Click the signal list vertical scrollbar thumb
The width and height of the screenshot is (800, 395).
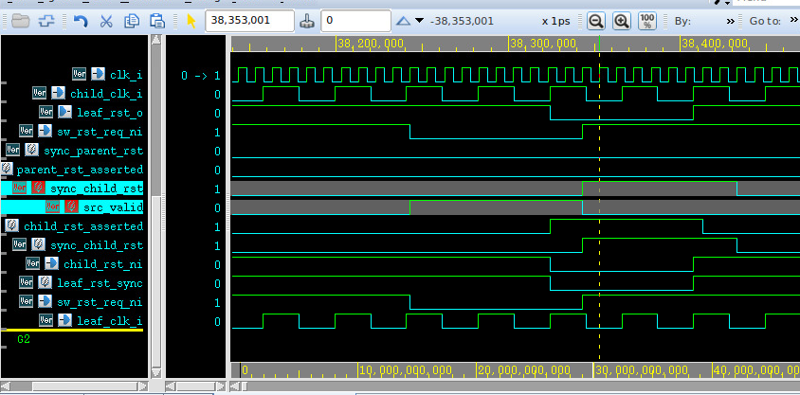coord(156,283)
